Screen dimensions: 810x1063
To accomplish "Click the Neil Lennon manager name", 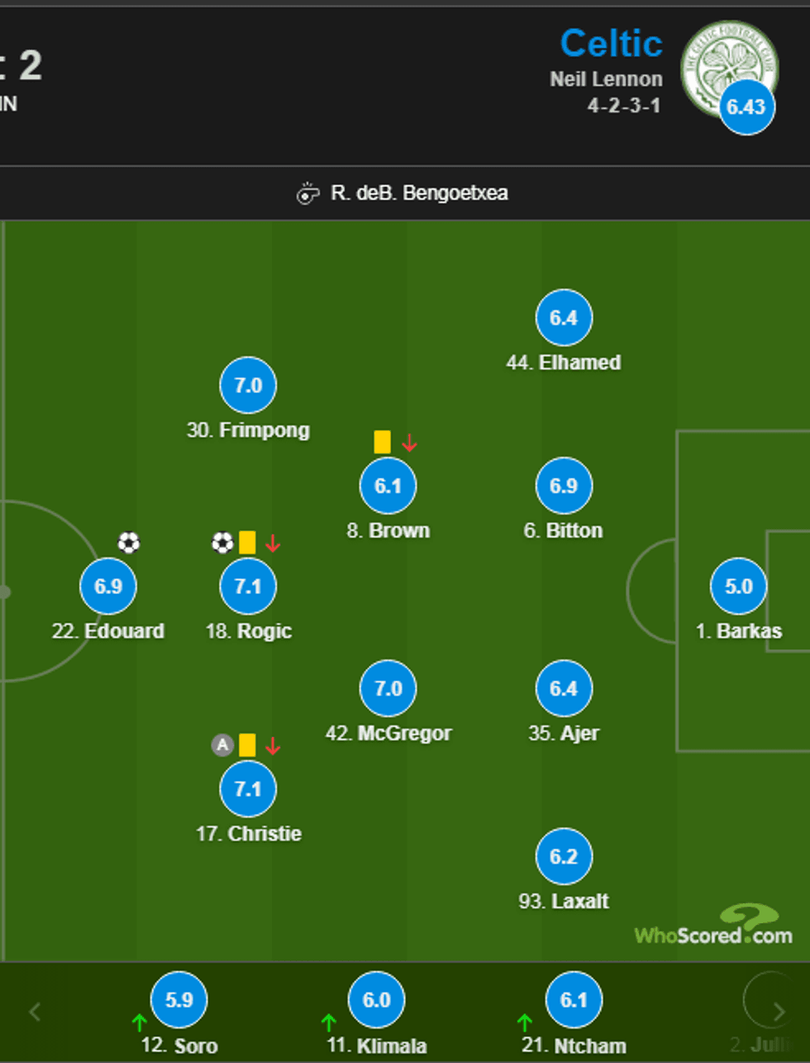I will coord(606,79).
